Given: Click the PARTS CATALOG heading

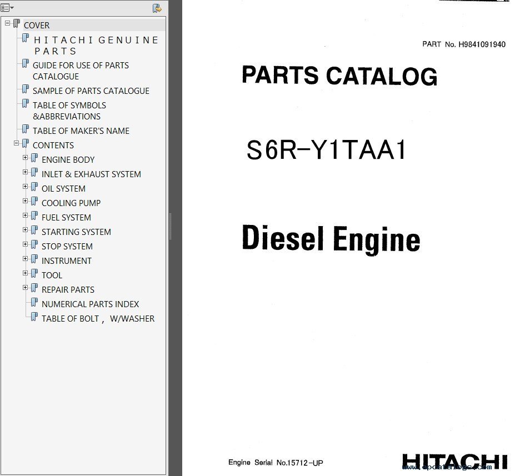Looking at the screenshot, I should [339, 75].
